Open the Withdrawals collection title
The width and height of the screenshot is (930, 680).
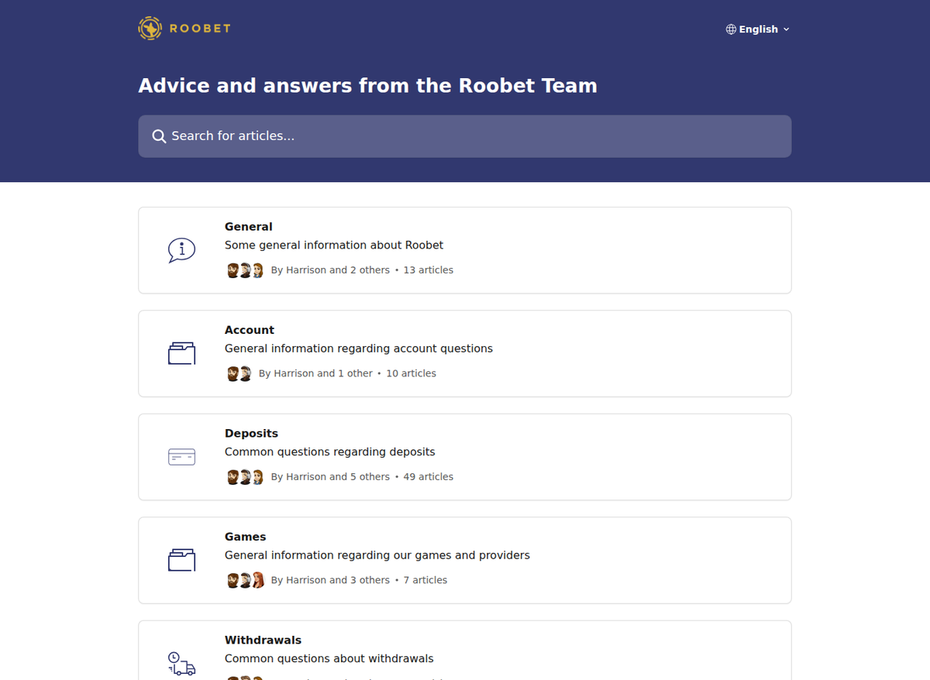click(263, 641)
